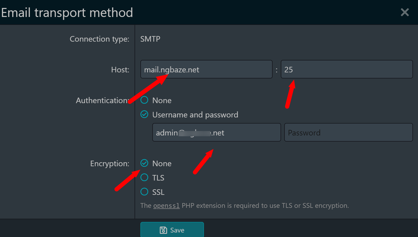The width and height of the screenshot is (418, 237).
Task: Click the Email transport method title
Action: pyautogui.click(x=67, y=12)
